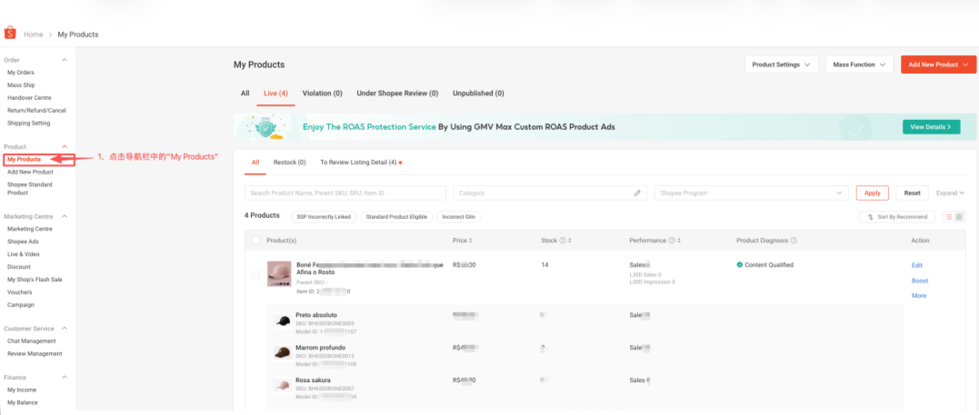
Task: Click the Category filter field
Action: point(550,193)
